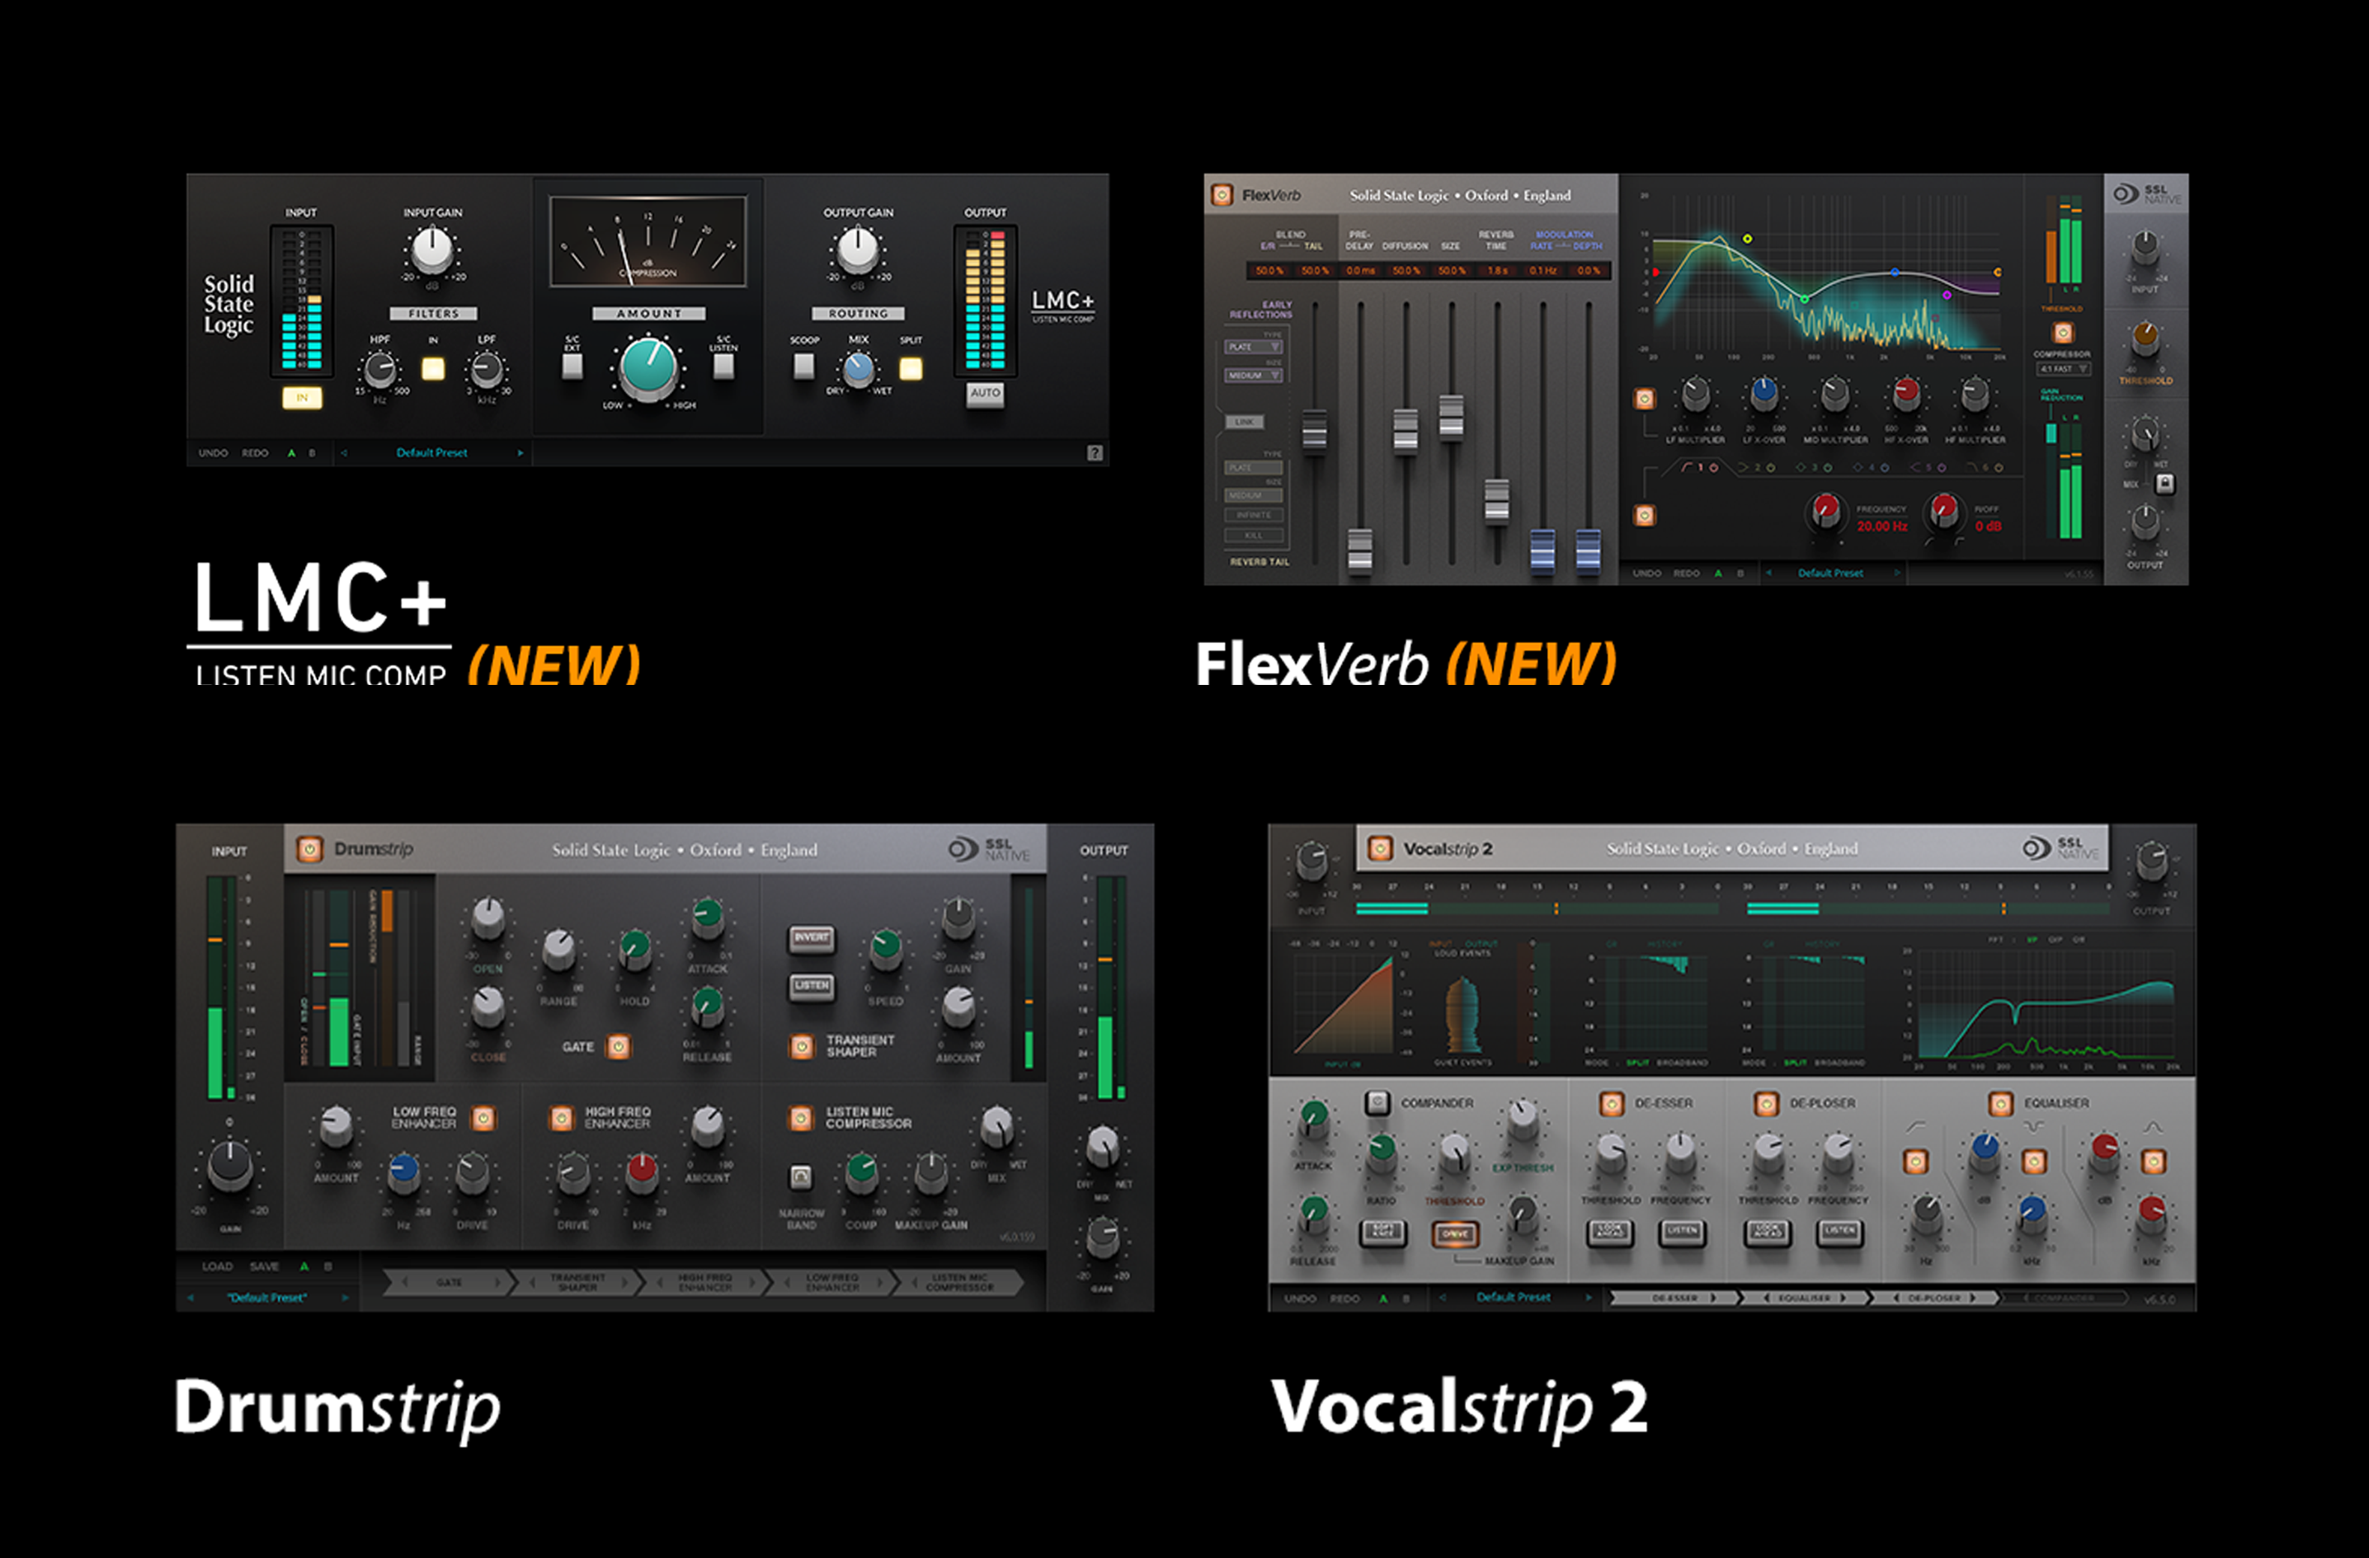Toggle Drumstrip Transient Shaper power button
The height and width of the screenshot is (1558, 2369).
point(802,1046)
